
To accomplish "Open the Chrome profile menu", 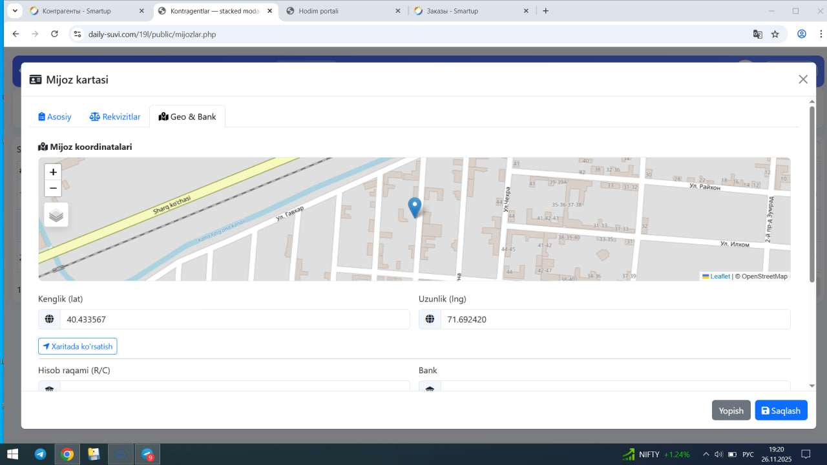I will click(802, 34).
